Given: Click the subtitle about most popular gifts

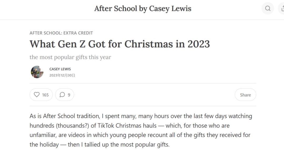Looking at the screenshot, I should coord(70,57).
